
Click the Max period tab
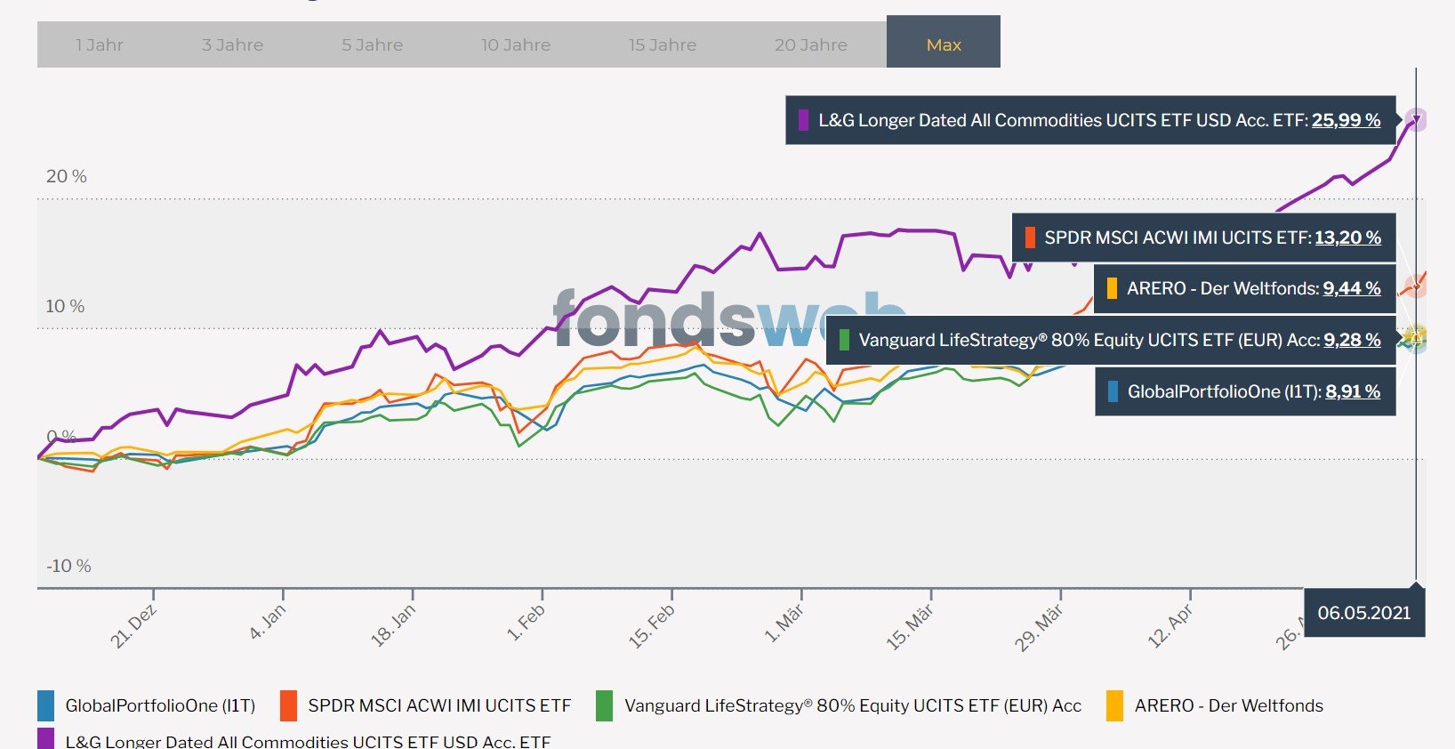coord(944,42)
